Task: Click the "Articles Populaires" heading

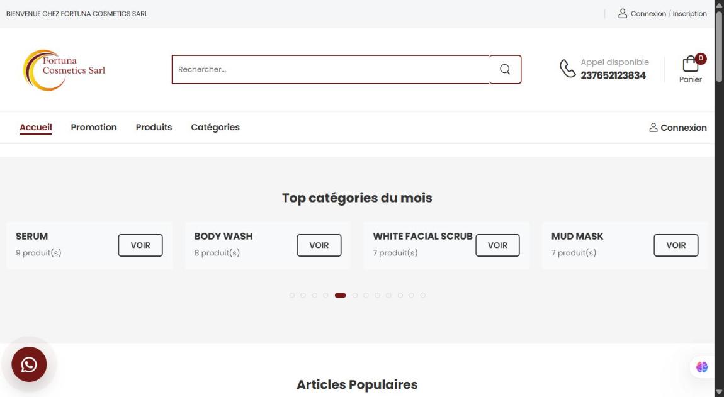Action: tap(357, 384)
